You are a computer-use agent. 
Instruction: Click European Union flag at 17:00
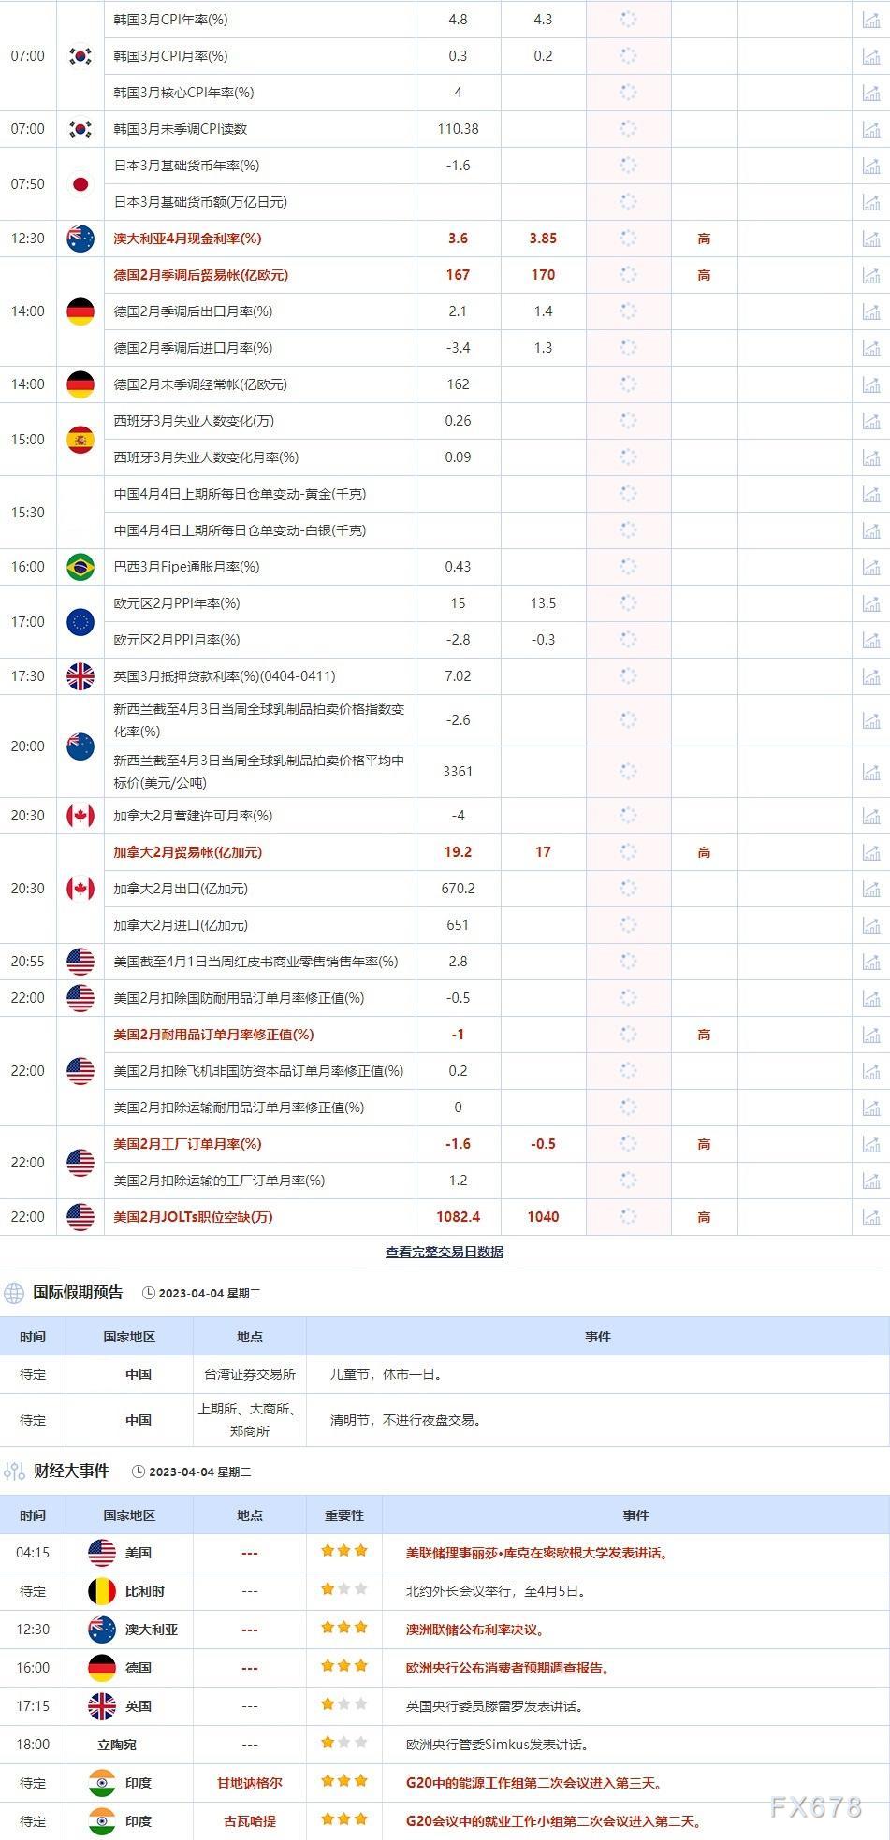(x=80, y=622)
